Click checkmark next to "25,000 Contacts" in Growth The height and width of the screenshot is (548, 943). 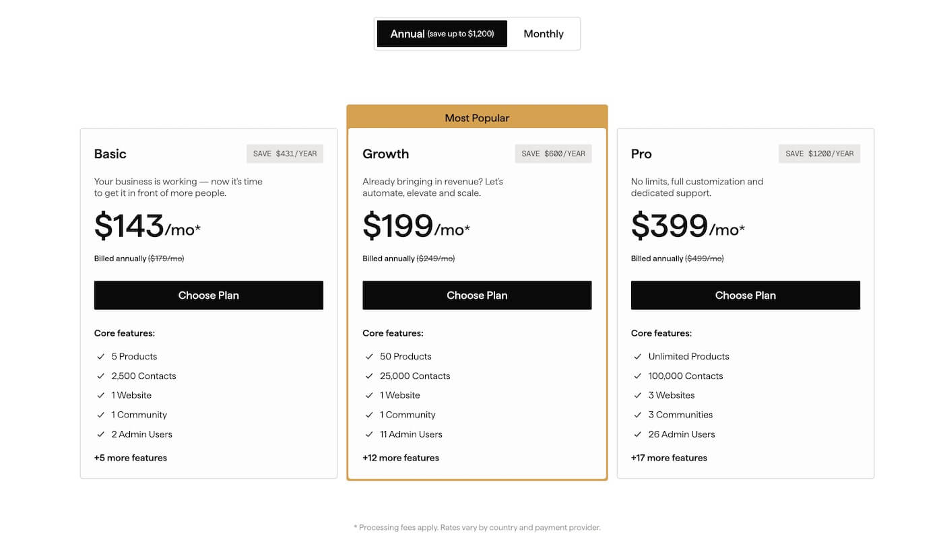tap(369, 376)
